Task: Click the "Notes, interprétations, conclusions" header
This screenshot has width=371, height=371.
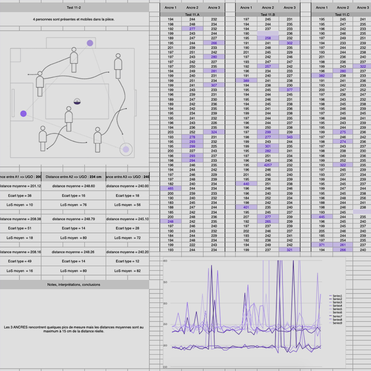Action: pyautogui.click(x=74, y=285)
